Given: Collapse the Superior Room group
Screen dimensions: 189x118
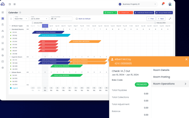Looking at the screenshot, I should (x=10, y=57).
